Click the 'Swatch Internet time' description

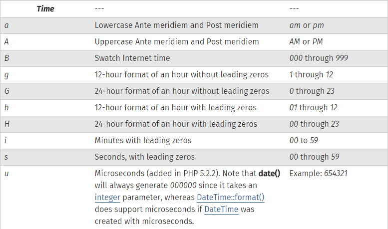pos(132,58)
